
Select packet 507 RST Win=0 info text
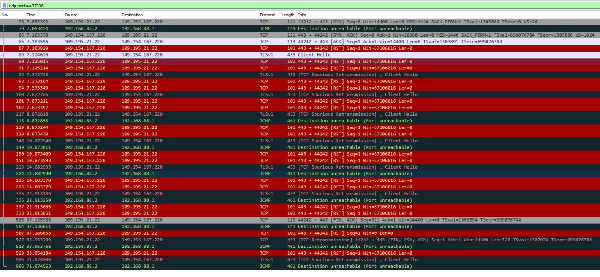(x=345, y=233)
